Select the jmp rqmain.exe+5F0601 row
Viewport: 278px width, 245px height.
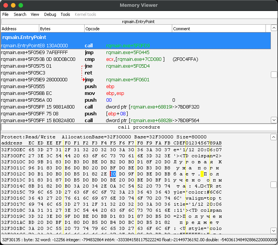tap(136, 80)
